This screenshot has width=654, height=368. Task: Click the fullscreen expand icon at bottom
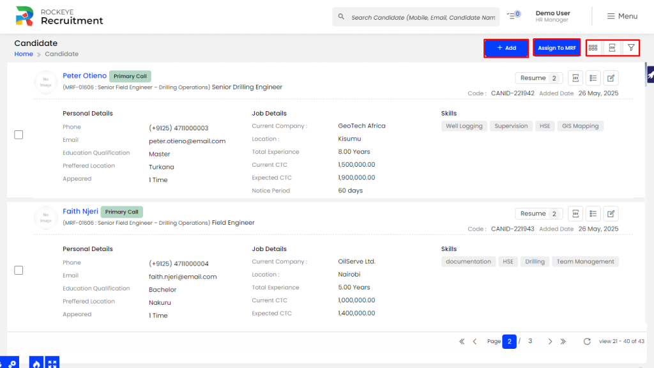pyautogui.click(x=52, y=363)
